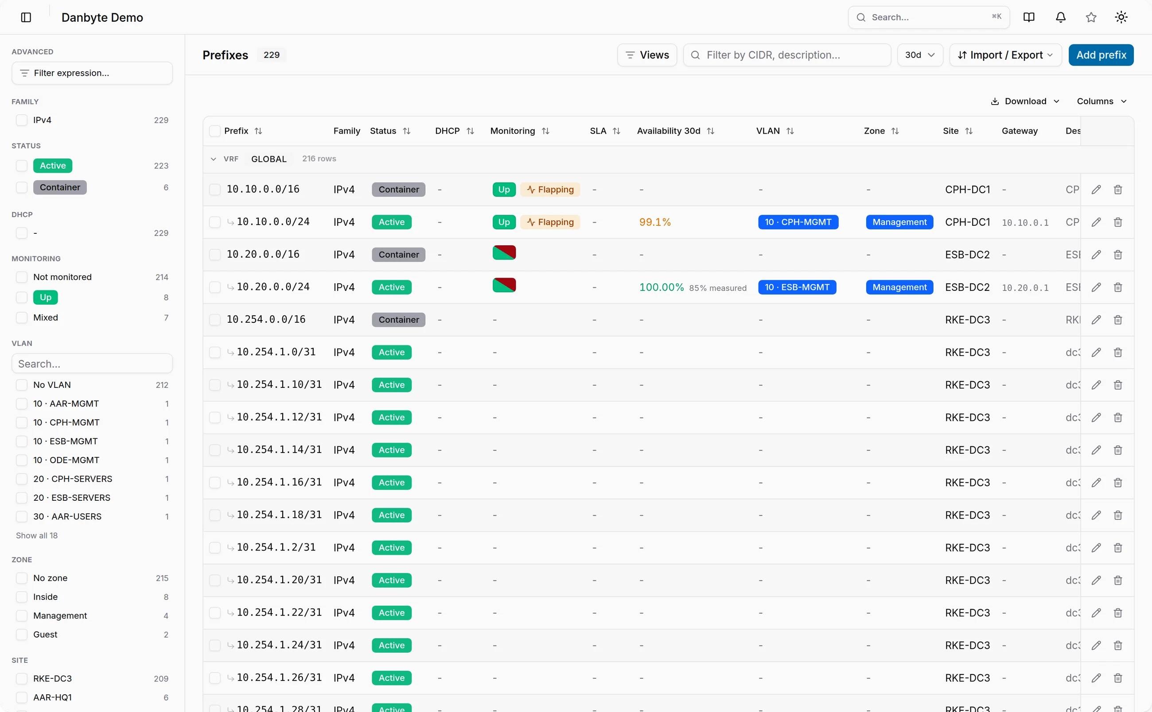This screenshot has width=1152, height=712.
Task: Toggle the light theme sun icon
Action: [x=1121, y=17]
